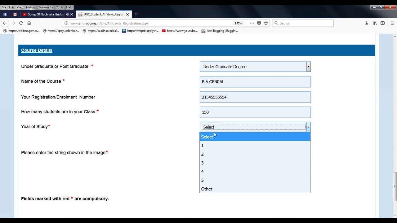Click the students in your Class field
397x223 pixels.
tap(255, 112)
